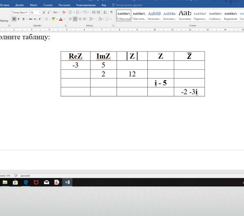Viewport: 244px width, 216px height.
Task: Toggle italic formatting (К)
Action: [18, 19]
